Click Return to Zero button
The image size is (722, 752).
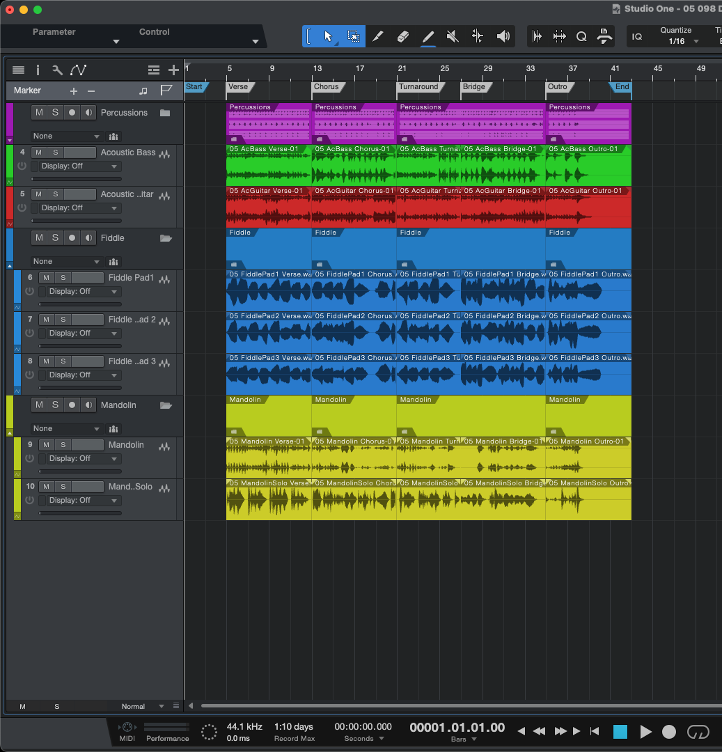pos(595,731)
